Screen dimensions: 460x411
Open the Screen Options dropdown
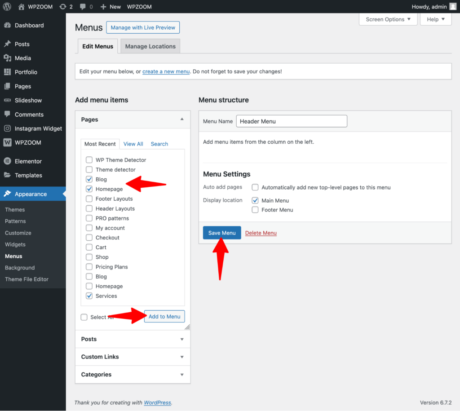click(388, 19)
